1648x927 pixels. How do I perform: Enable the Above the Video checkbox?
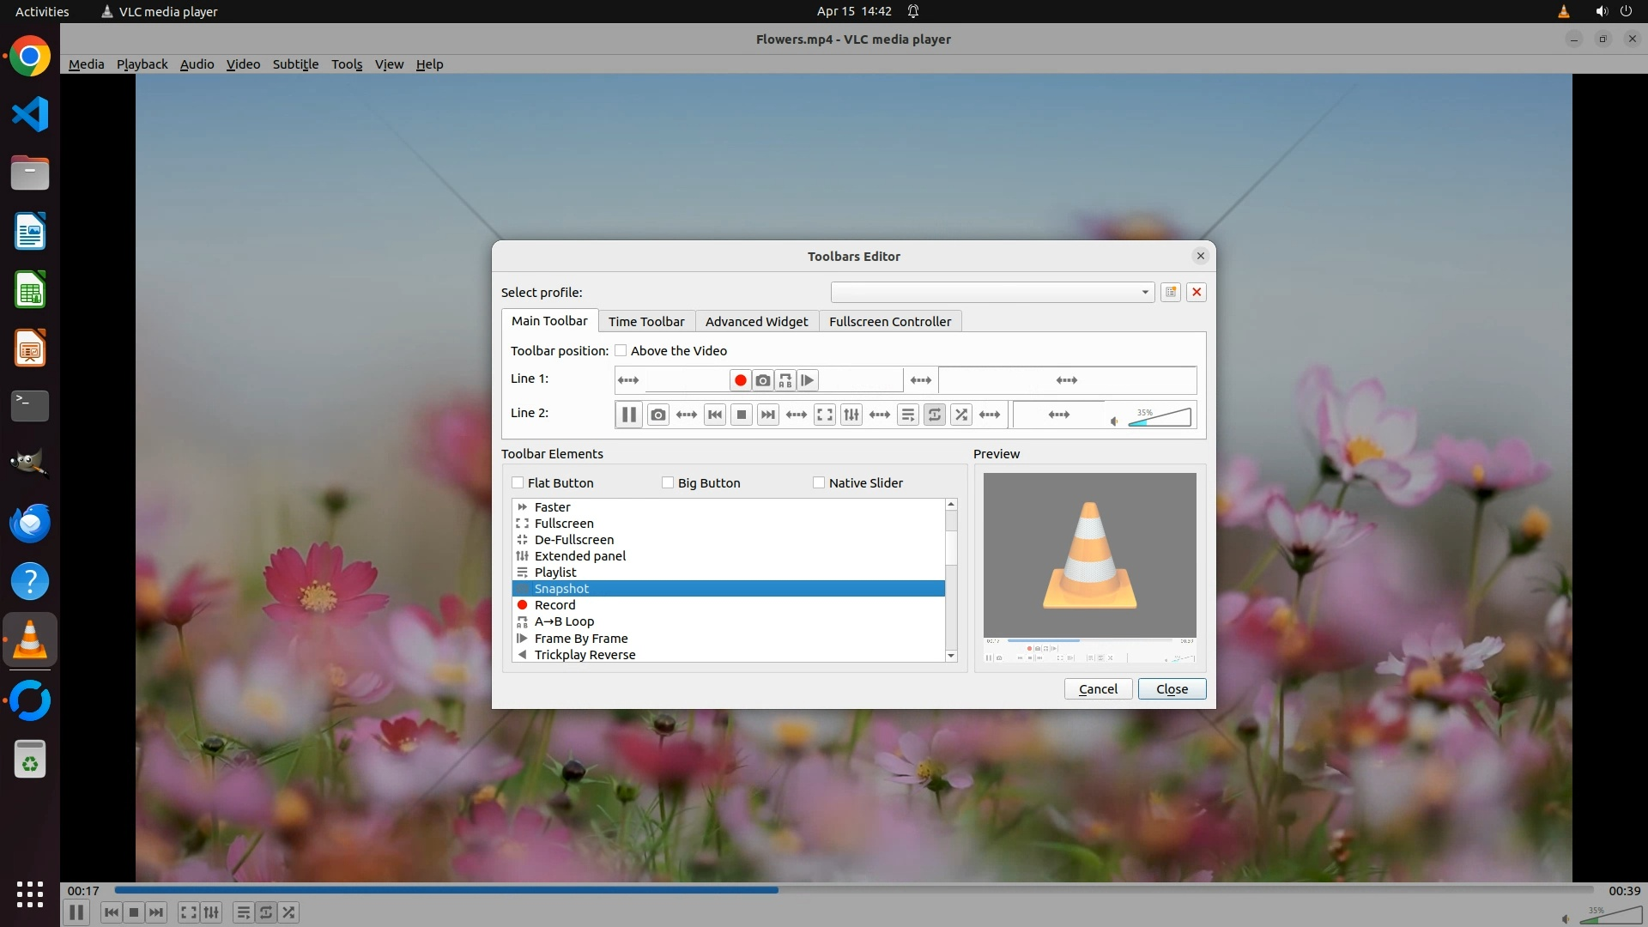pyautogui.click(x=621, y=350)
